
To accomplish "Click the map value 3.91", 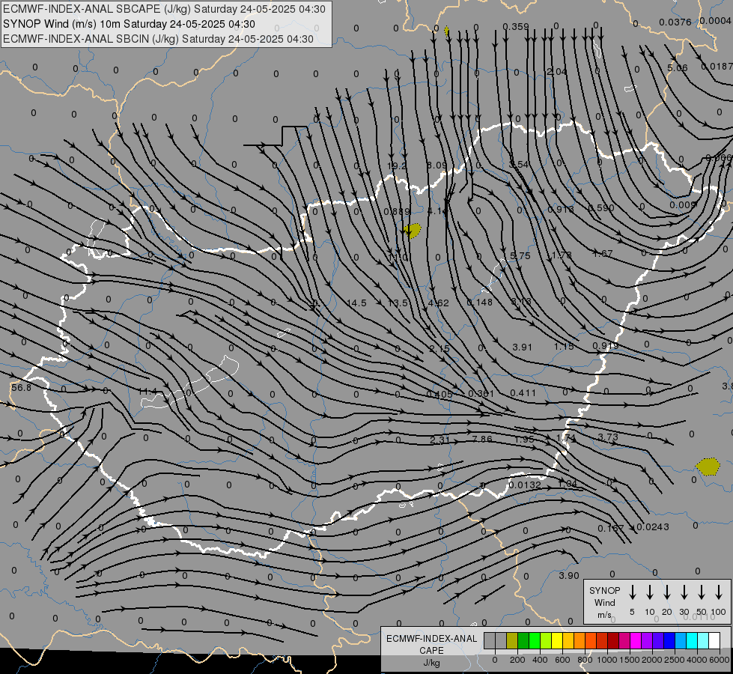I will (522, 347).
